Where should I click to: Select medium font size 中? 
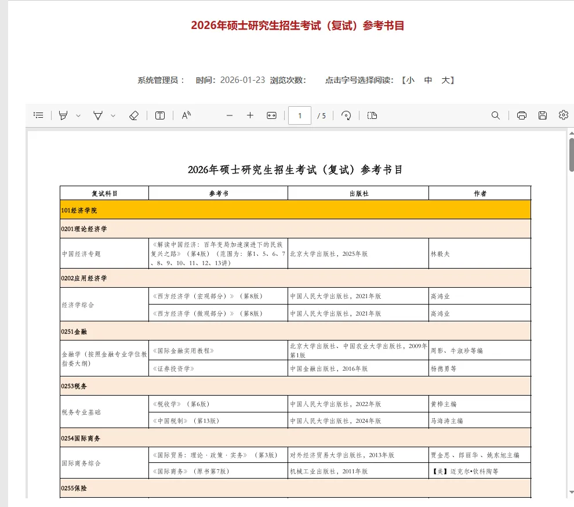[428, 80]
